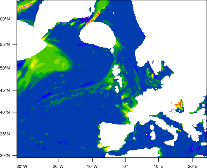Click the 20°W longitude label
The height and width of the screenshot is (168, 207).
pyautogui.click(x=58, y=166)
